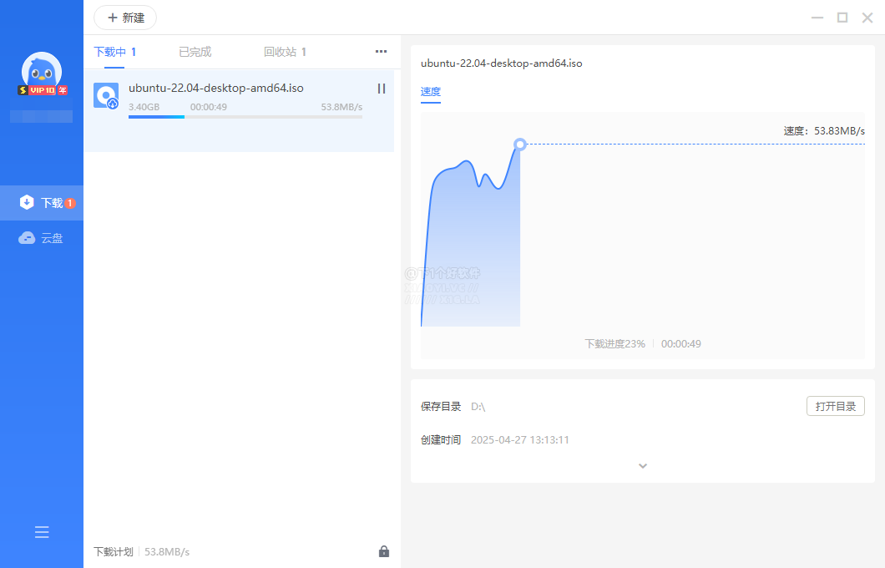Image resolution: width=885 pixels, height=568 pixels.
Task: Click the 3.40GB file size
Action: tap(144, 107)
